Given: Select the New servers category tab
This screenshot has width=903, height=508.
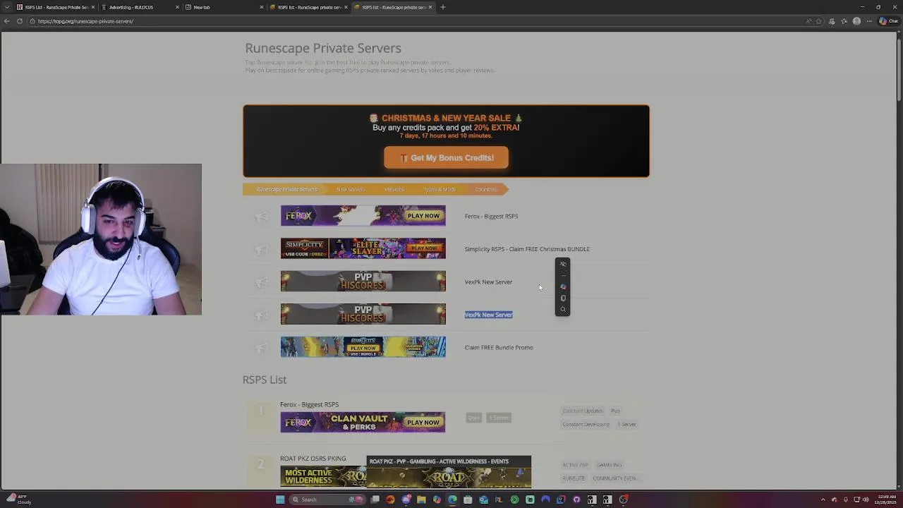Looking at the screenshot, I should tap(351, 189).
